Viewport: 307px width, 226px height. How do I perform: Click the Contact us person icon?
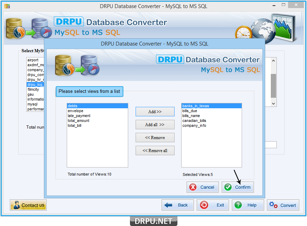(x=17, y=205)
